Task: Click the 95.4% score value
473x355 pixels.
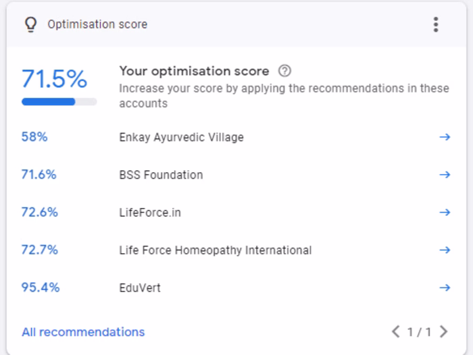Action: point(41,288)
